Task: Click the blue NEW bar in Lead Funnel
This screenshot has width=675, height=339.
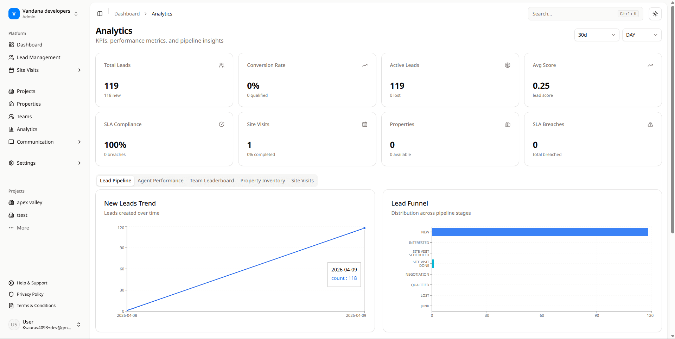Action: tap(540, 232)
